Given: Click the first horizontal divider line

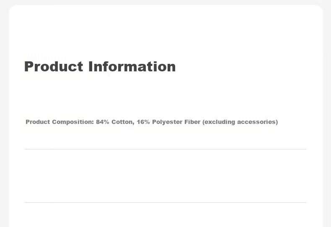Looking at the screenshot, I should click(x=165, y=149).
